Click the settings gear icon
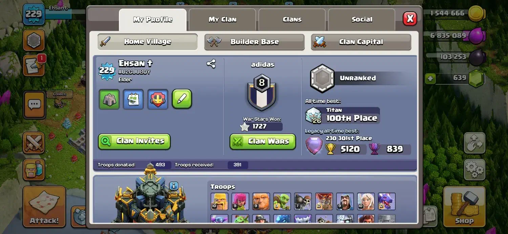The image size is (508, 234). click(x=474, y=169)
